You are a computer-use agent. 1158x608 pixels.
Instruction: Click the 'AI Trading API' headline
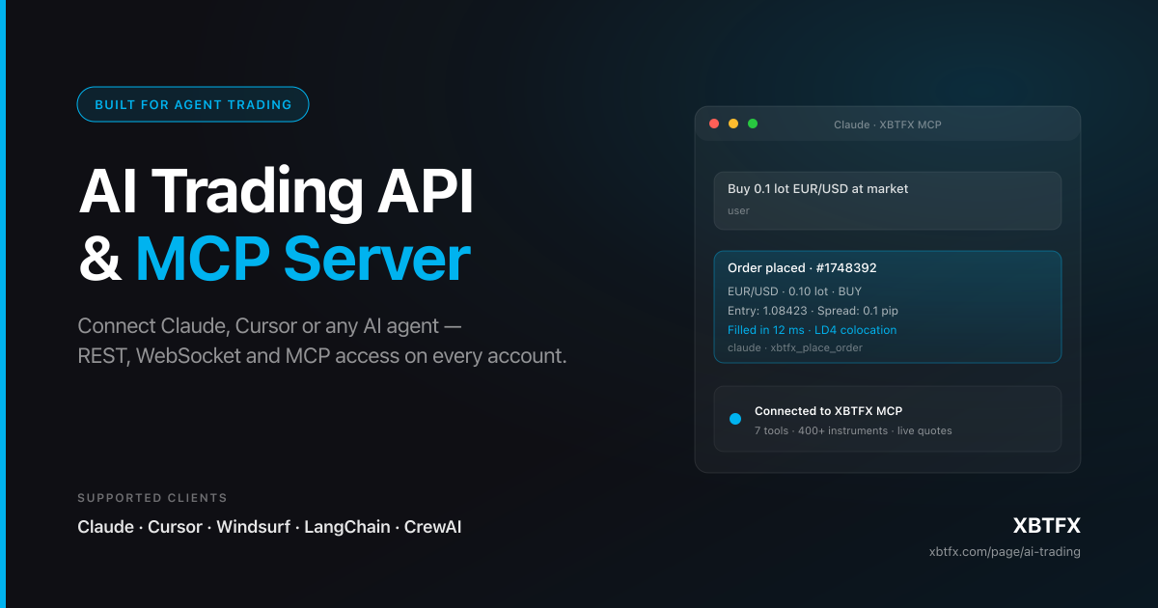click(x=276, y=192)
